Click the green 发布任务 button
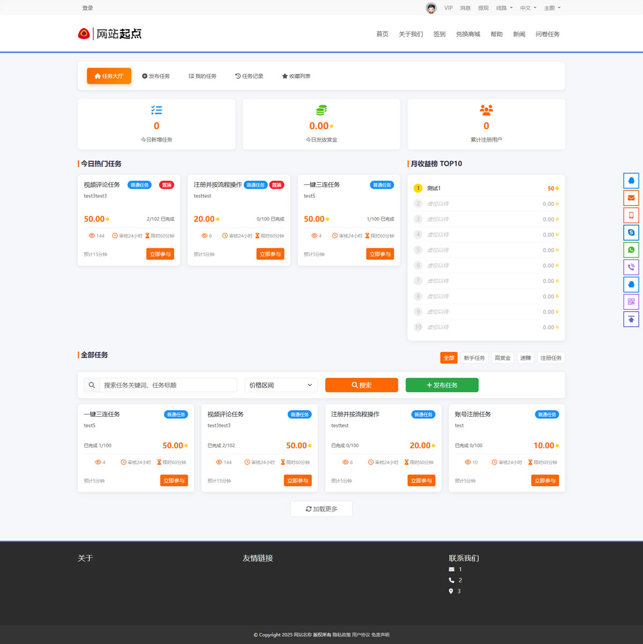This screenshot has width=643, height=644. pyautogui.click(x=442, y=385)
